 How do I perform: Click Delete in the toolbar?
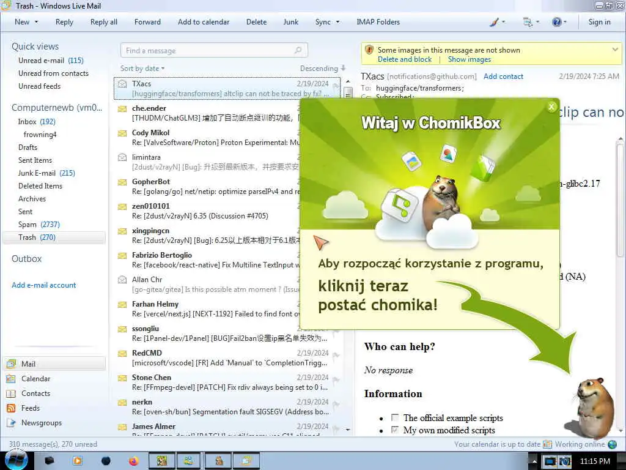pos(256,22)
